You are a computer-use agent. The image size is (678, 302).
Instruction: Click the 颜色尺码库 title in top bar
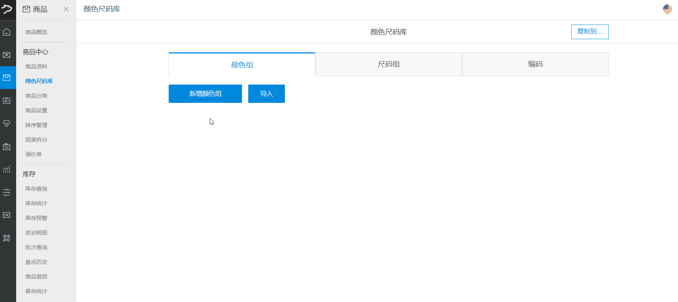point(102,9)
